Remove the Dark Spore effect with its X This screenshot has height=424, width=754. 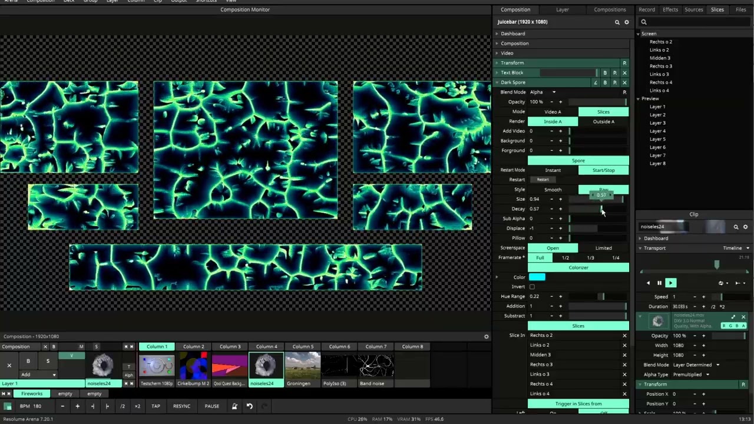(x=624, y=82)
